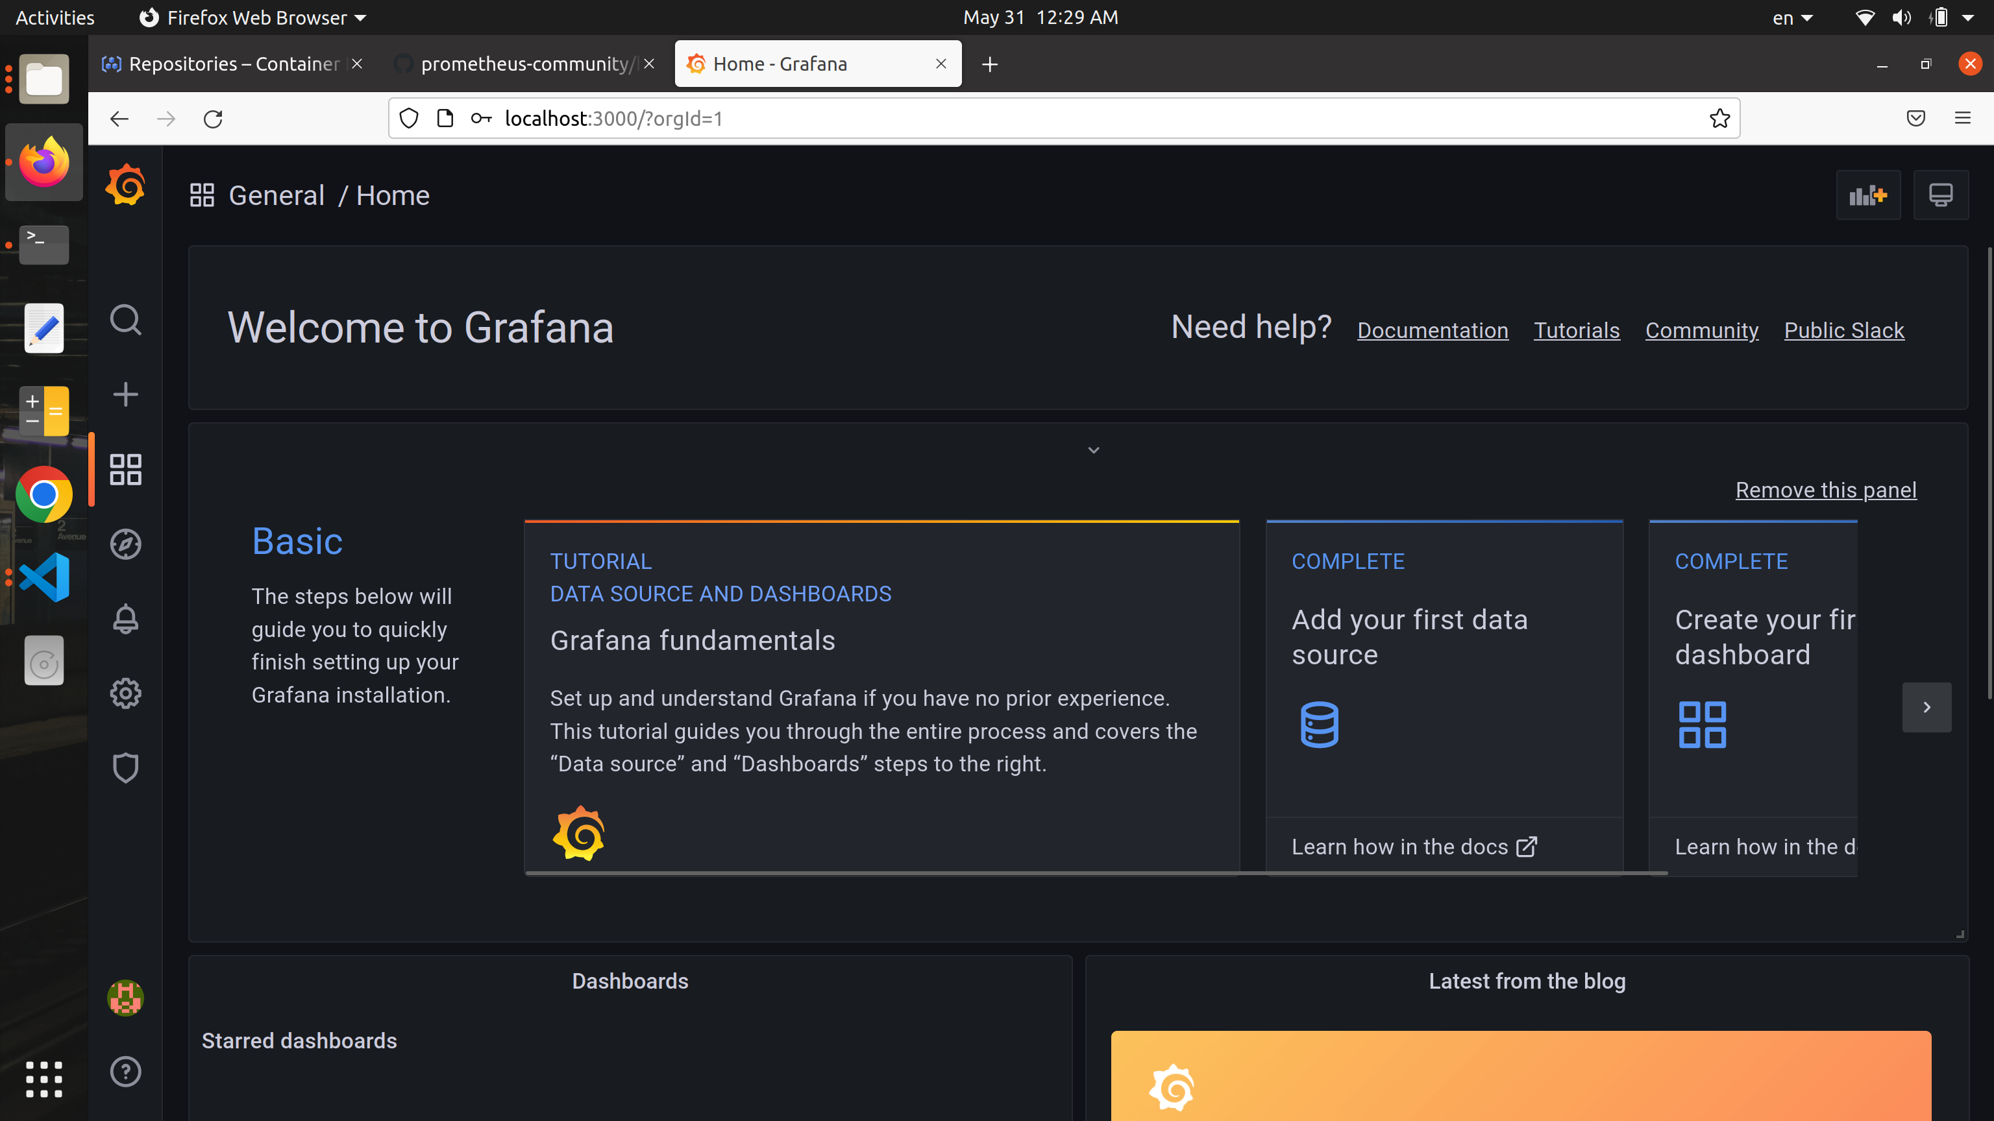Open Grafana help via the question mark icon
The height and width of the screenshot is (1121, 1994).
point(125,1072)
